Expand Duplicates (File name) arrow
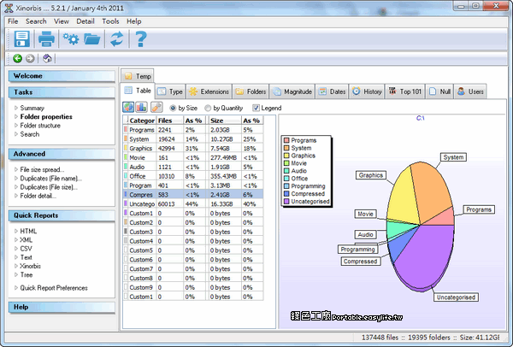Screen dimensions: 513x347 click(16, 179)
